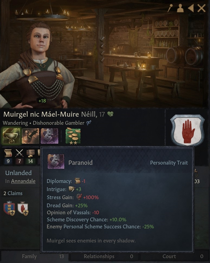The image size is (210, 263).
Task: Open the red hand claim coat of arms
Action: pyautogui.click(x=23, y=208)
